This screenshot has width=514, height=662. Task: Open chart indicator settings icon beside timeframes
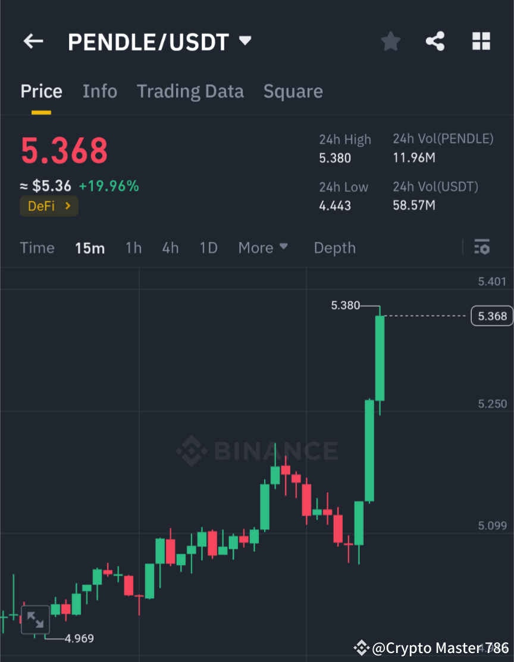[x=482, y=247]
